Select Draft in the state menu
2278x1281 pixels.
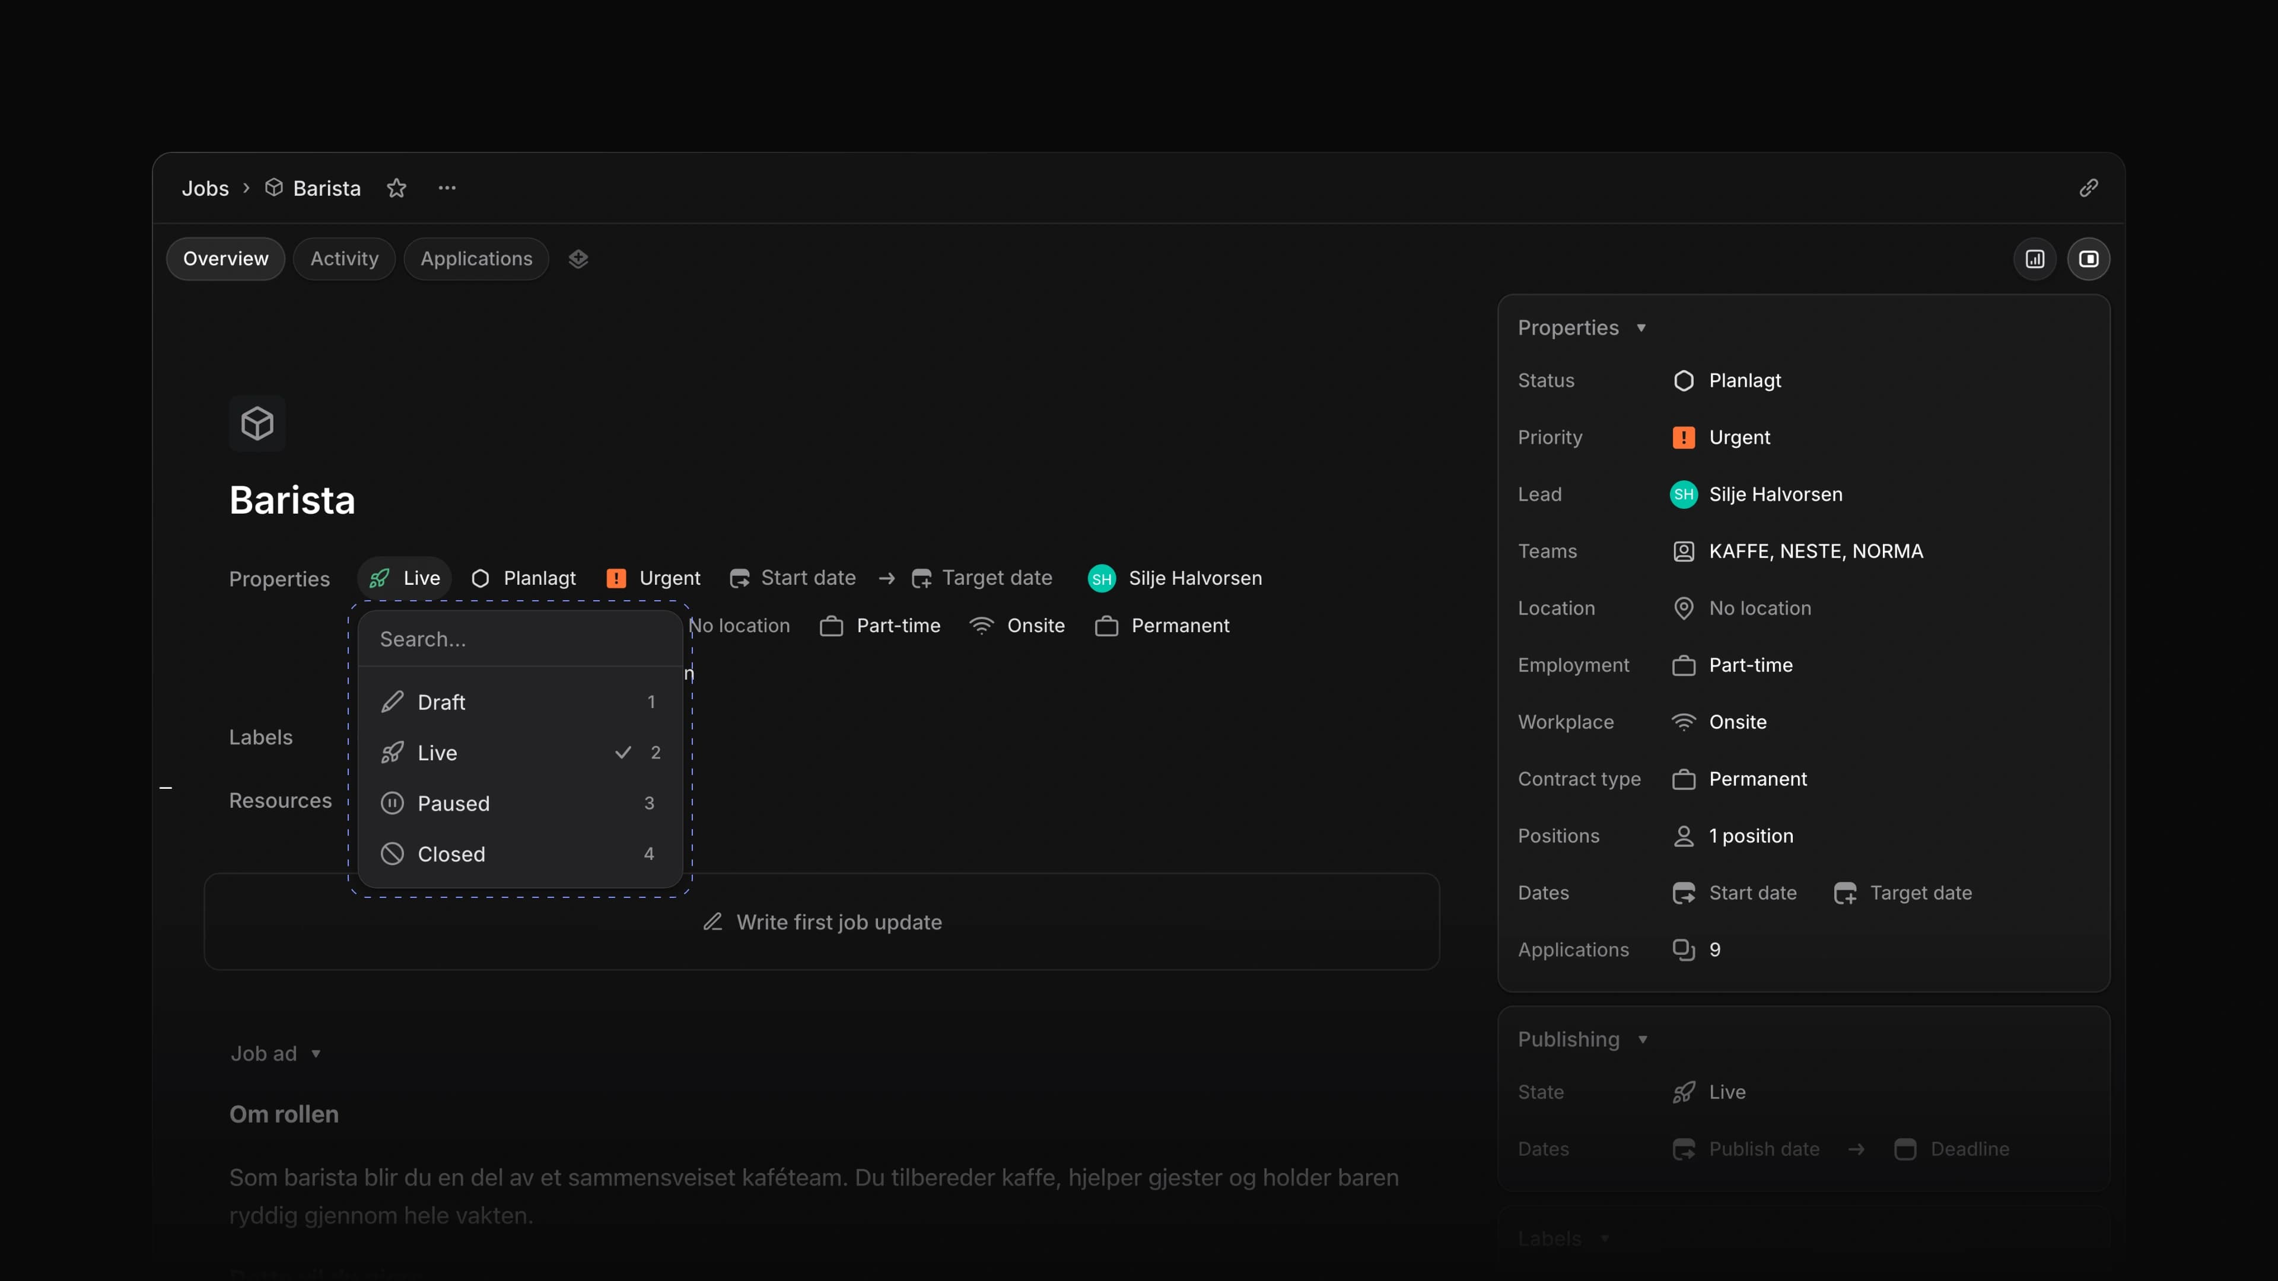click(x=521, y=702)
